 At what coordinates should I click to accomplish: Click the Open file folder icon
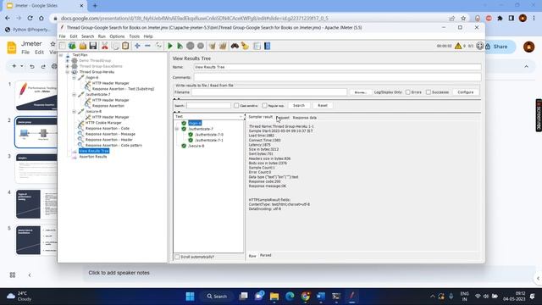pos(83,46)
